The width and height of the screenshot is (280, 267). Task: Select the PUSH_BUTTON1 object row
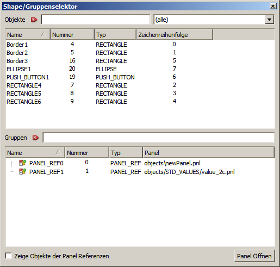click(x=140, y=77)
